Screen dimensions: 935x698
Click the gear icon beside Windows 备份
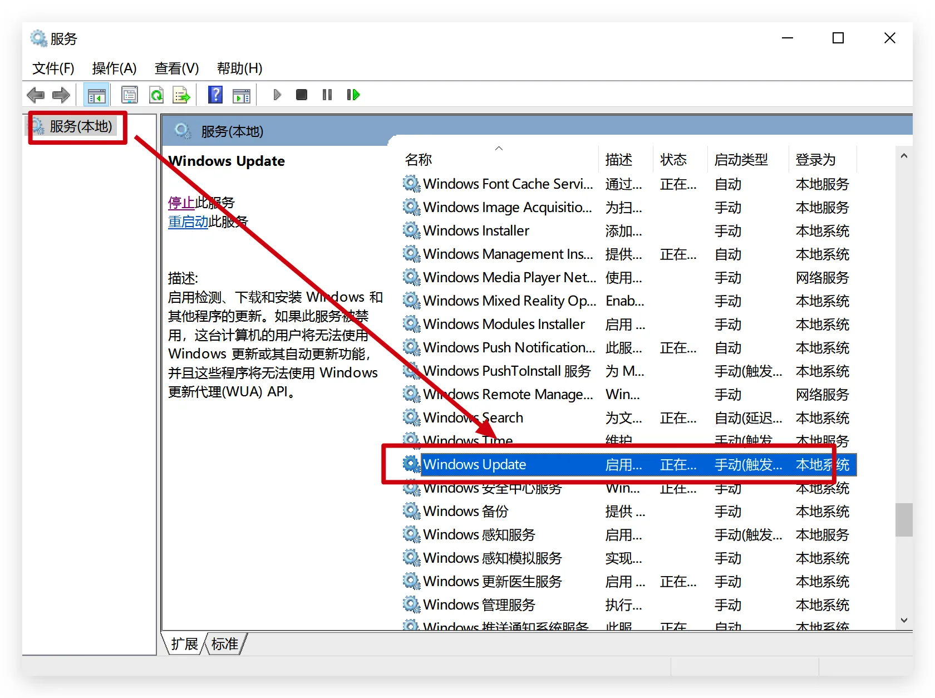pyautogui.click(x=411, y=511)
